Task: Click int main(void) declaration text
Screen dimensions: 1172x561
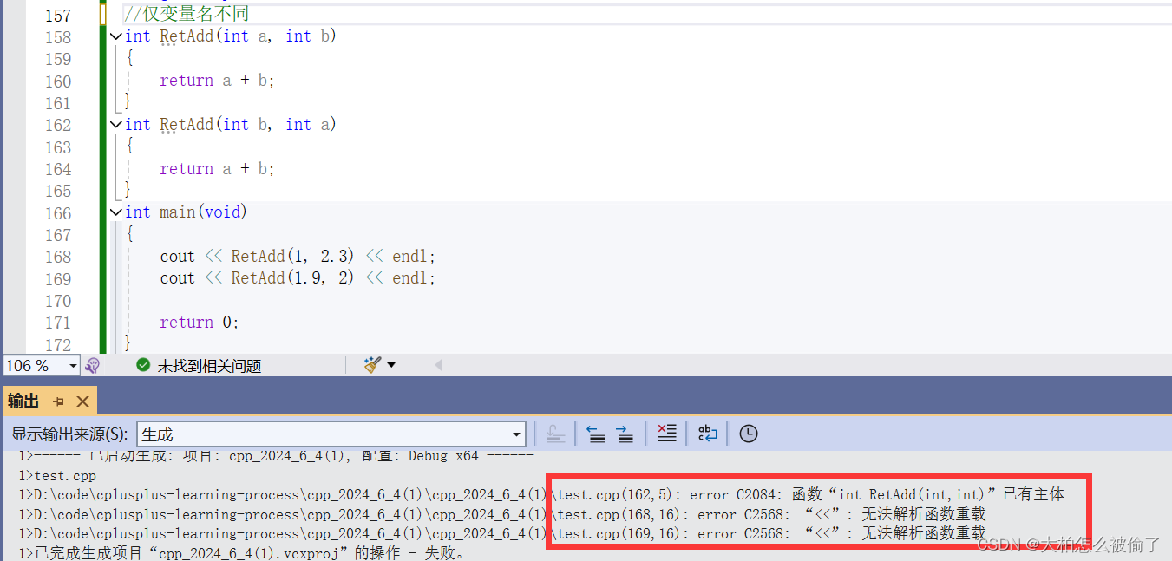Action: pyautogui.click(x=186, y=212)
